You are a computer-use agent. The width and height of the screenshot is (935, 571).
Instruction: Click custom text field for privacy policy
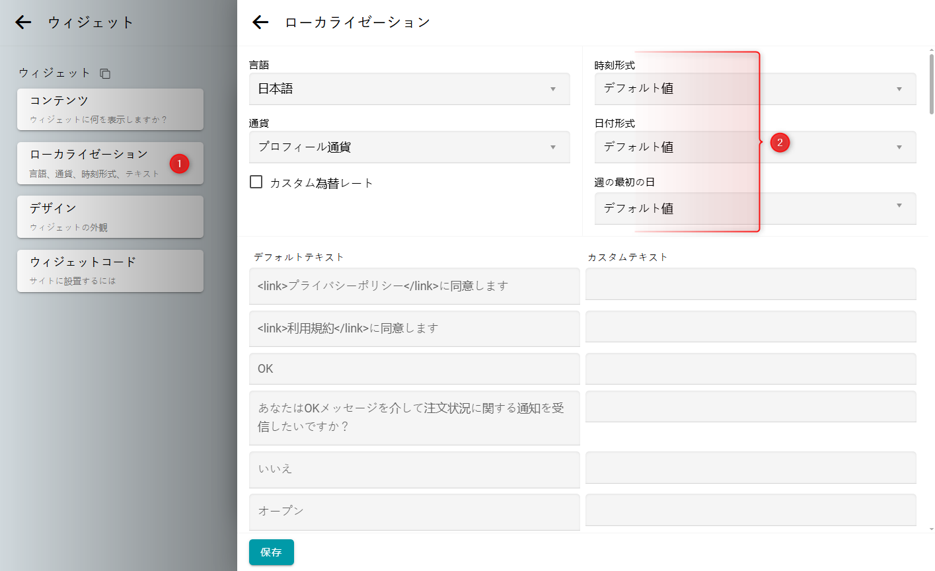750,284
